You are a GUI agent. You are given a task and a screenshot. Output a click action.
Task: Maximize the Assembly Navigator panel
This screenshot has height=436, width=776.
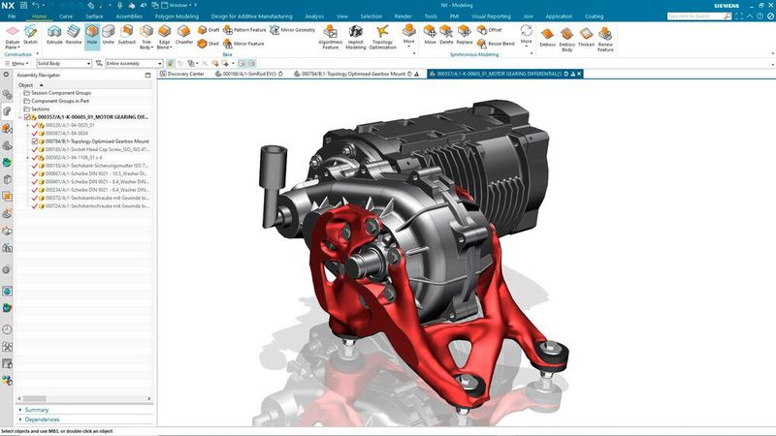point(147,76)
